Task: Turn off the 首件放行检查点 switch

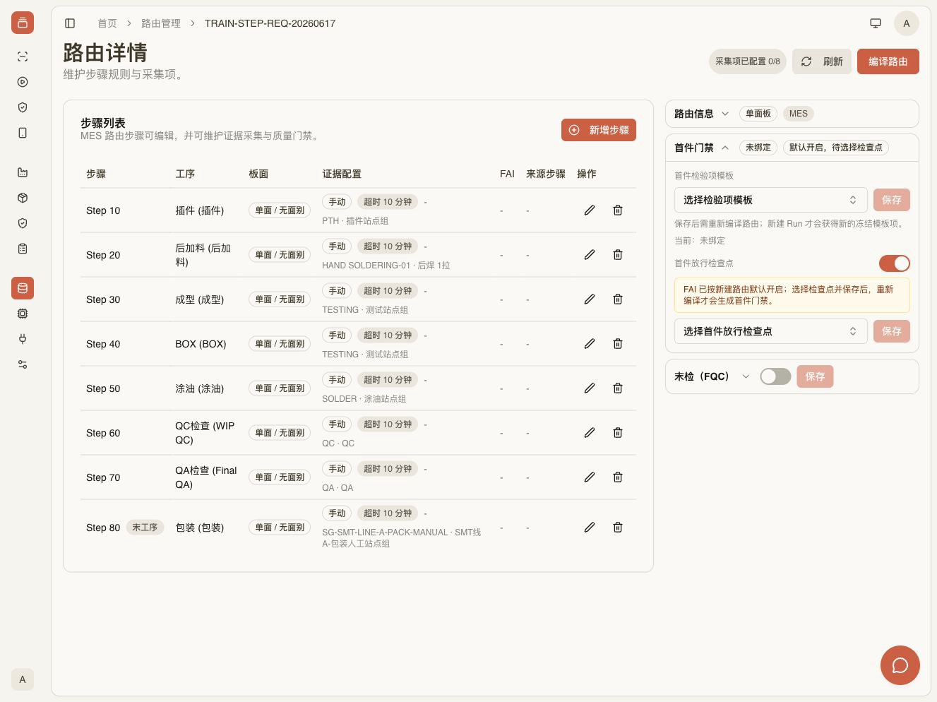Action: click(895, 263)
